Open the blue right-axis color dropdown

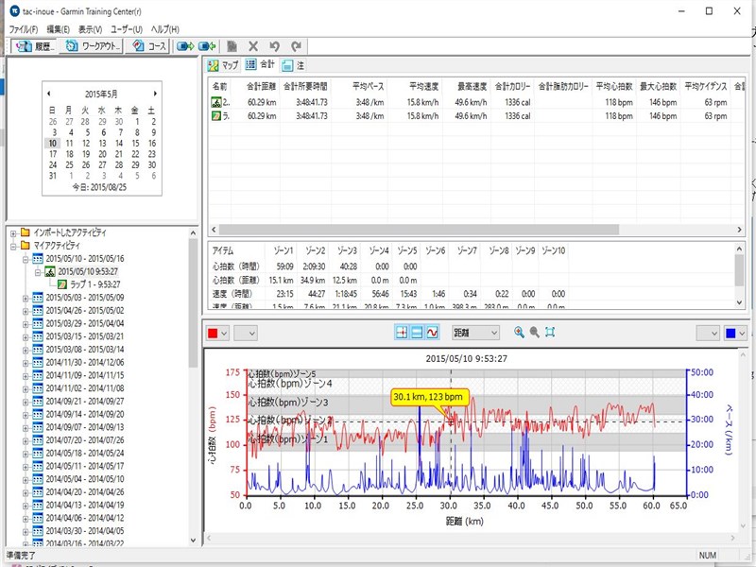click(x=735, y=333)
